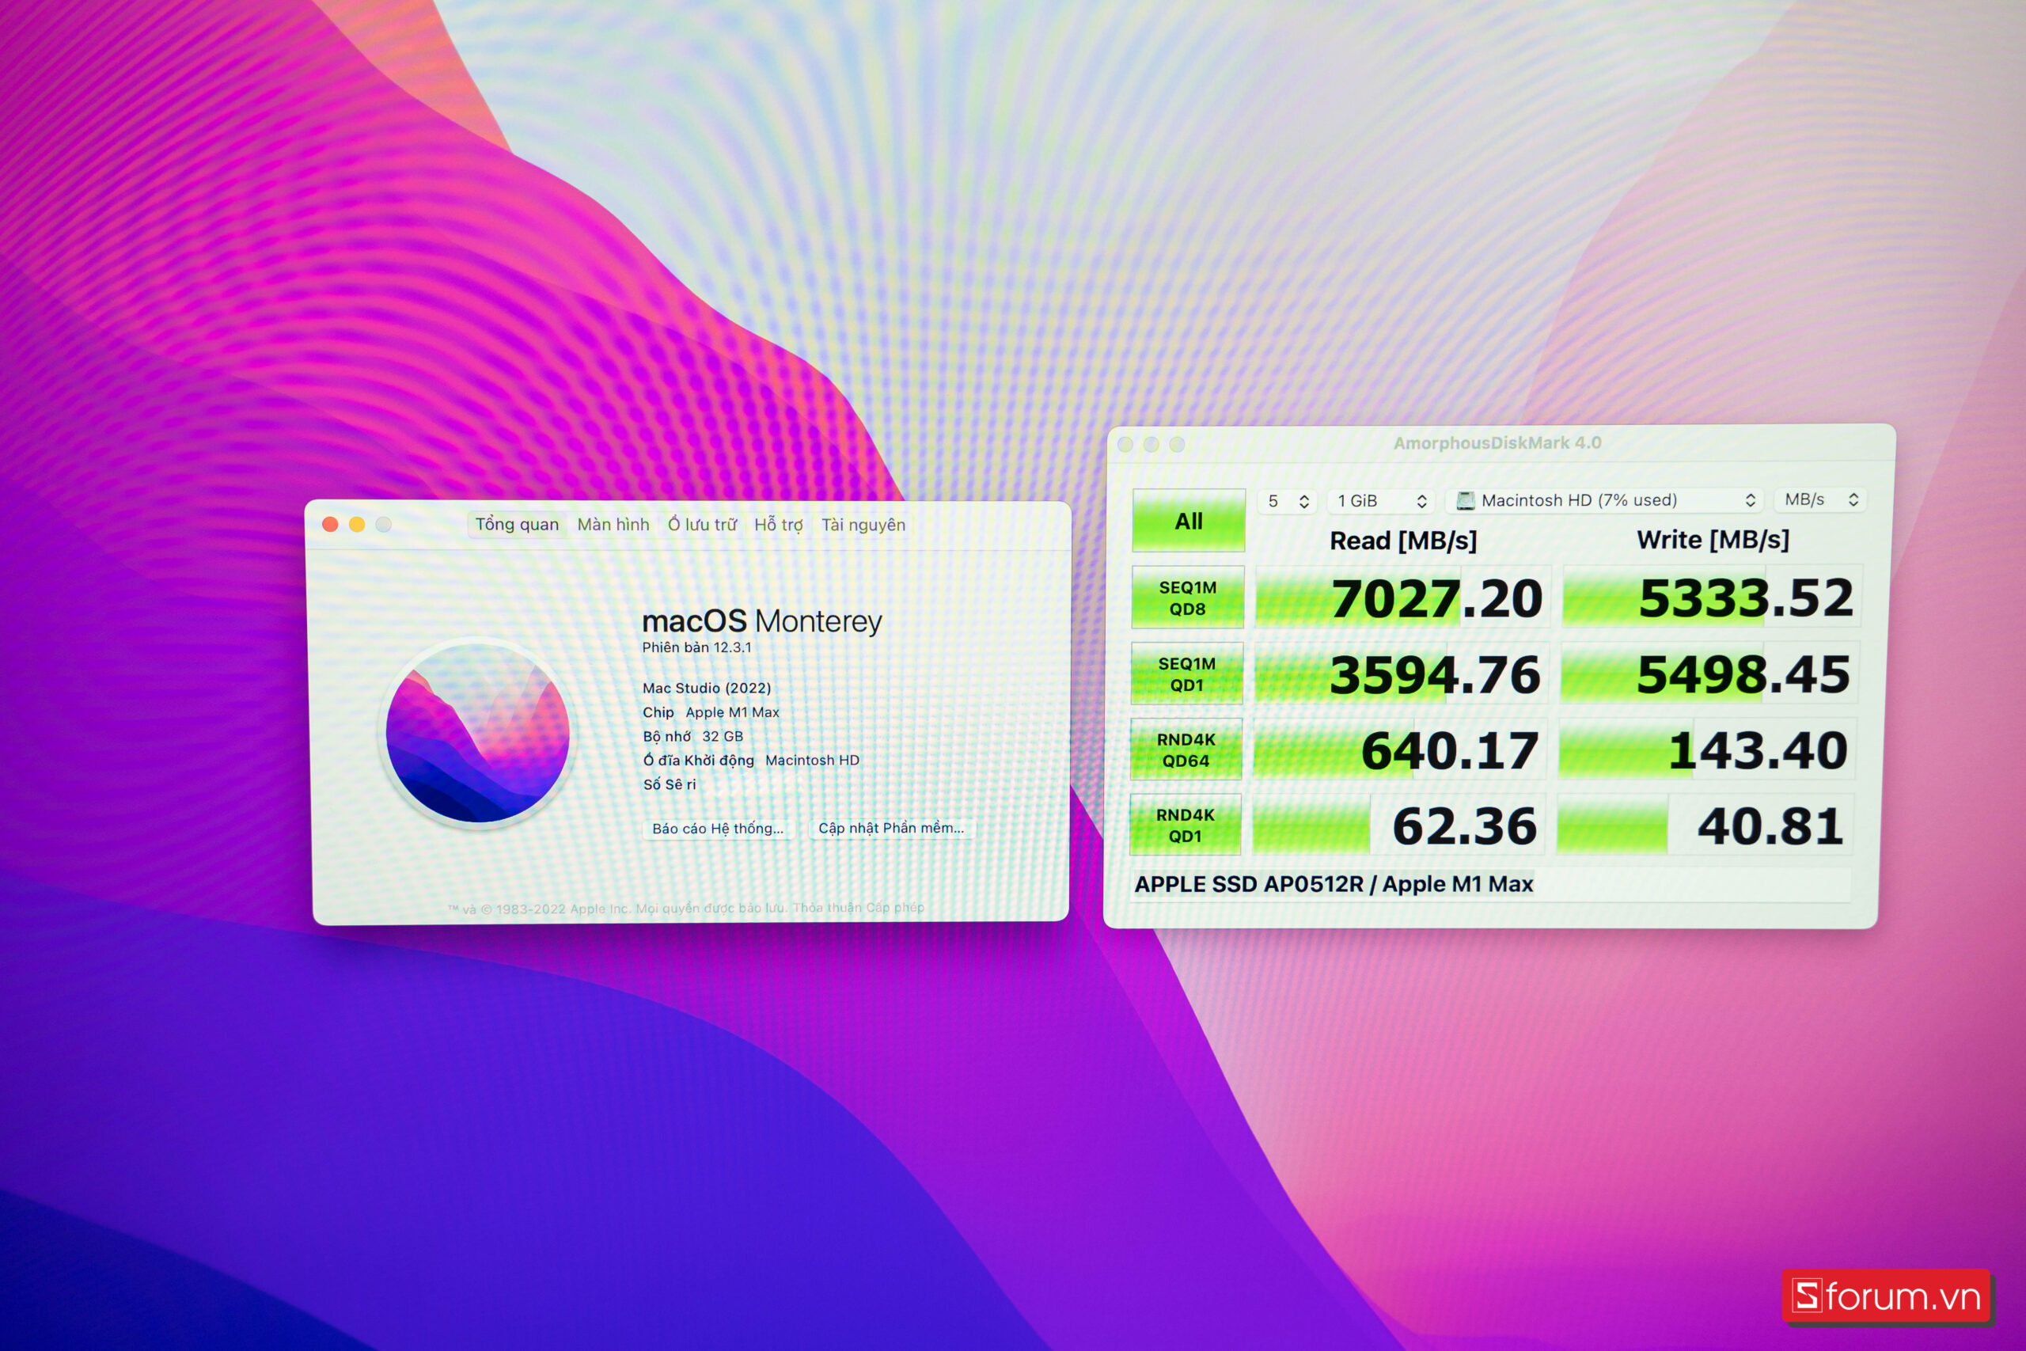Click the Ổ đĩa Khởi động Macintosh HD line
The height and width of the screenshot is (1351, 2026).
pyautogui.click(x=751, y=760)
